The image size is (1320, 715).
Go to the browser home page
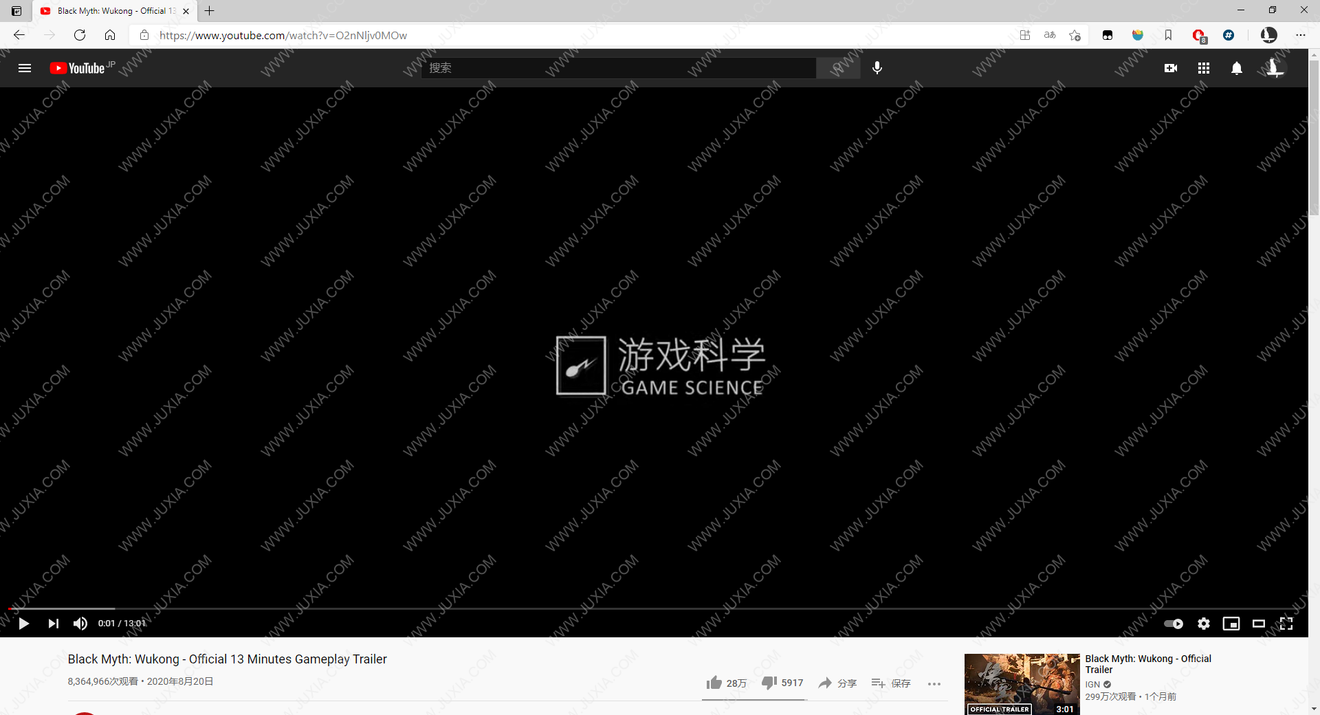[110, 35]
